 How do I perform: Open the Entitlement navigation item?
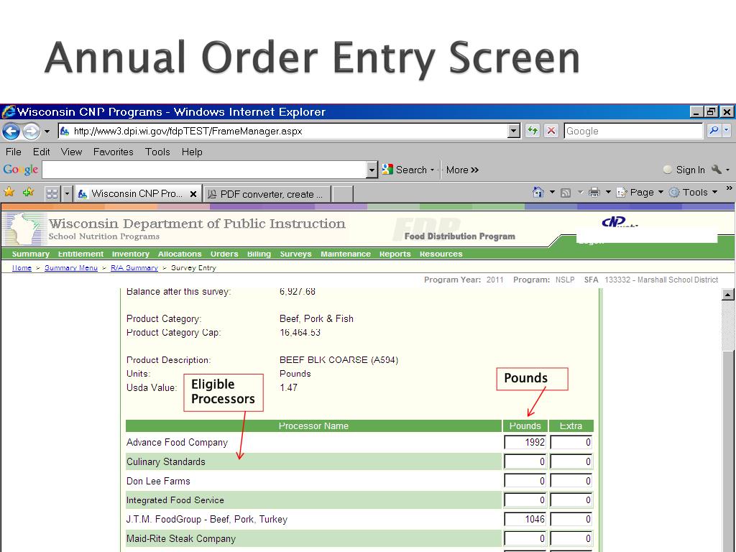coord(80,254)
